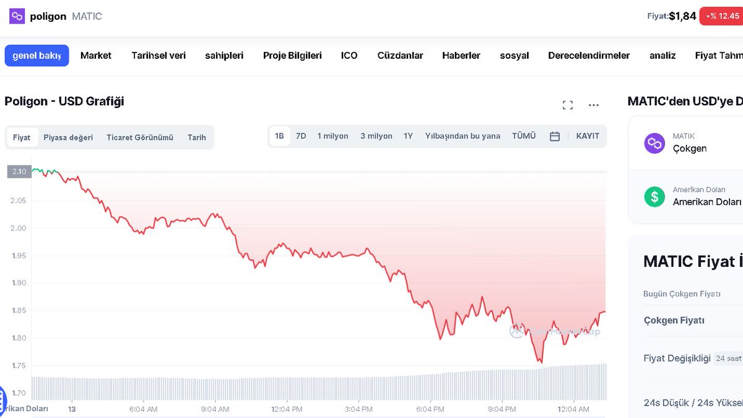The image size is (743, 418).
Task: Click the 12:04 PM time axis label
Action: click(287, 409)
